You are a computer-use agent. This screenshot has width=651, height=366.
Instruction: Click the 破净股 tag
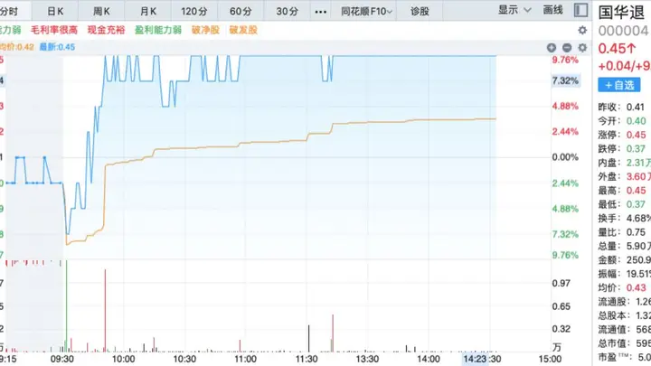205,30
